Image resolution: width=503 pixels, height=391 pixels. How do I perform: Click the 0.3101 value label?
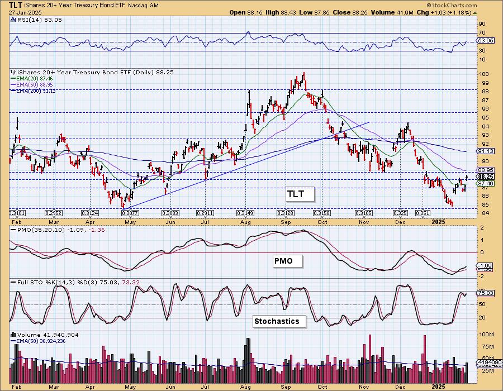(17, 213)
